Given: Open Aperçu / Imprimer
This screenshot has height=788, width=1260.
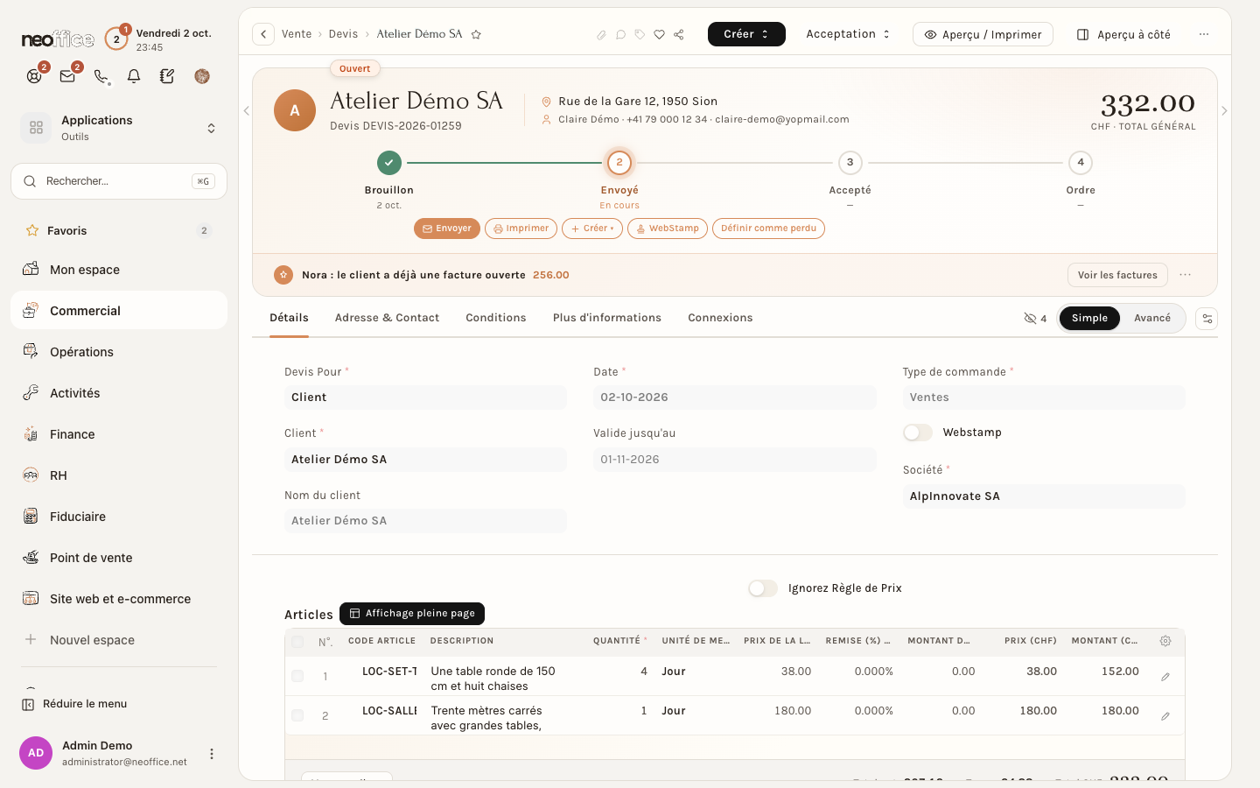Looking at the screenshot, I should point(983,34).
